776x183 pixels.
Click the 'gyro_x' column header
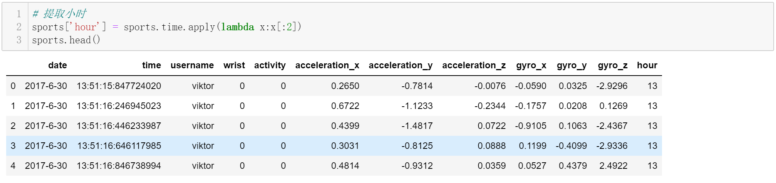click(x=531, y=66)
